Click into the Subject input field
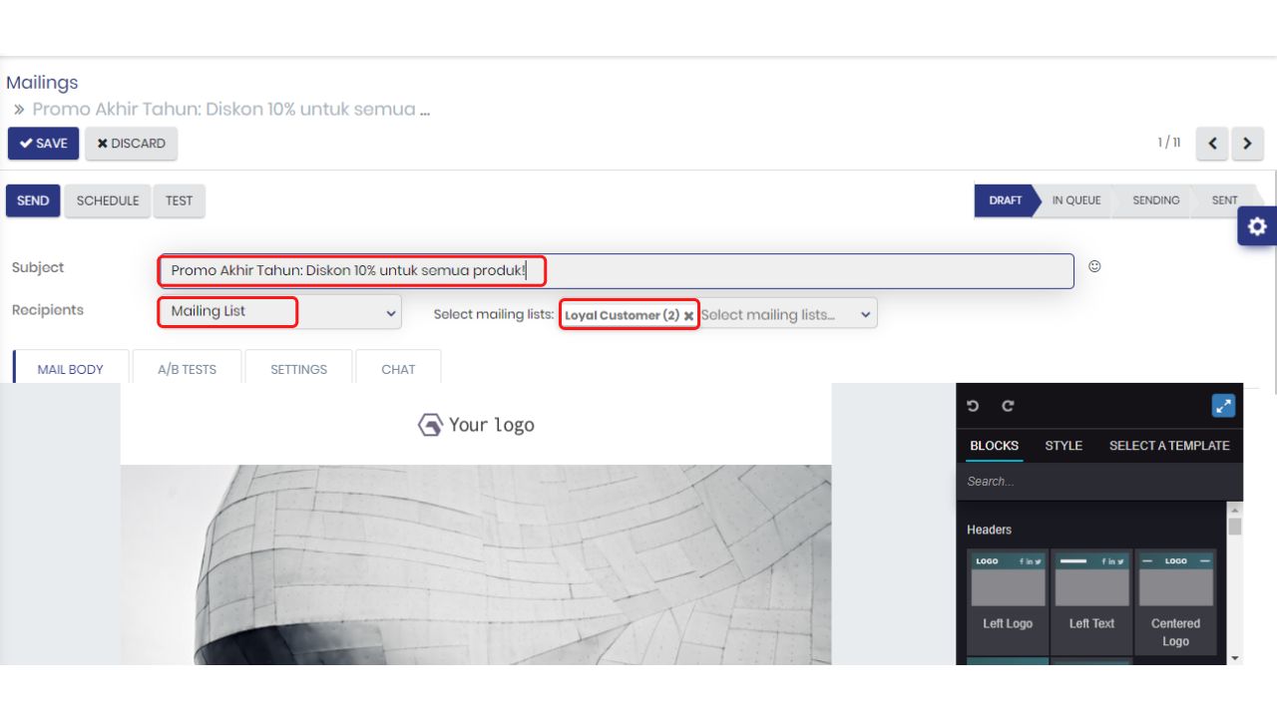The height and width of the screenshot is (718, 1277). pyautogui.click(x=616, y=270)
